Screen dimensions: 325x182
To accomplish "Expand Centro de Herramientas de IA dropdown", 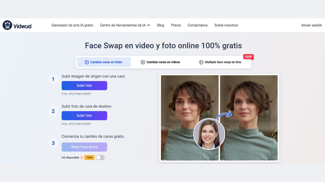I will coord(125,25).
